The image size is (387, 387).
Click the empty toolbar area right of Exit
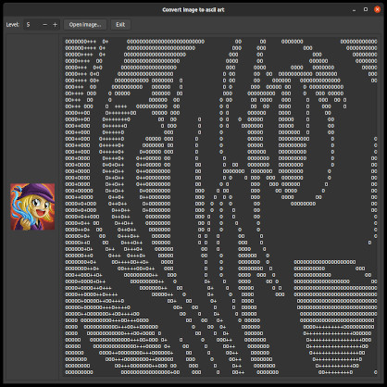pyautogui.click(x=256, y=25)
